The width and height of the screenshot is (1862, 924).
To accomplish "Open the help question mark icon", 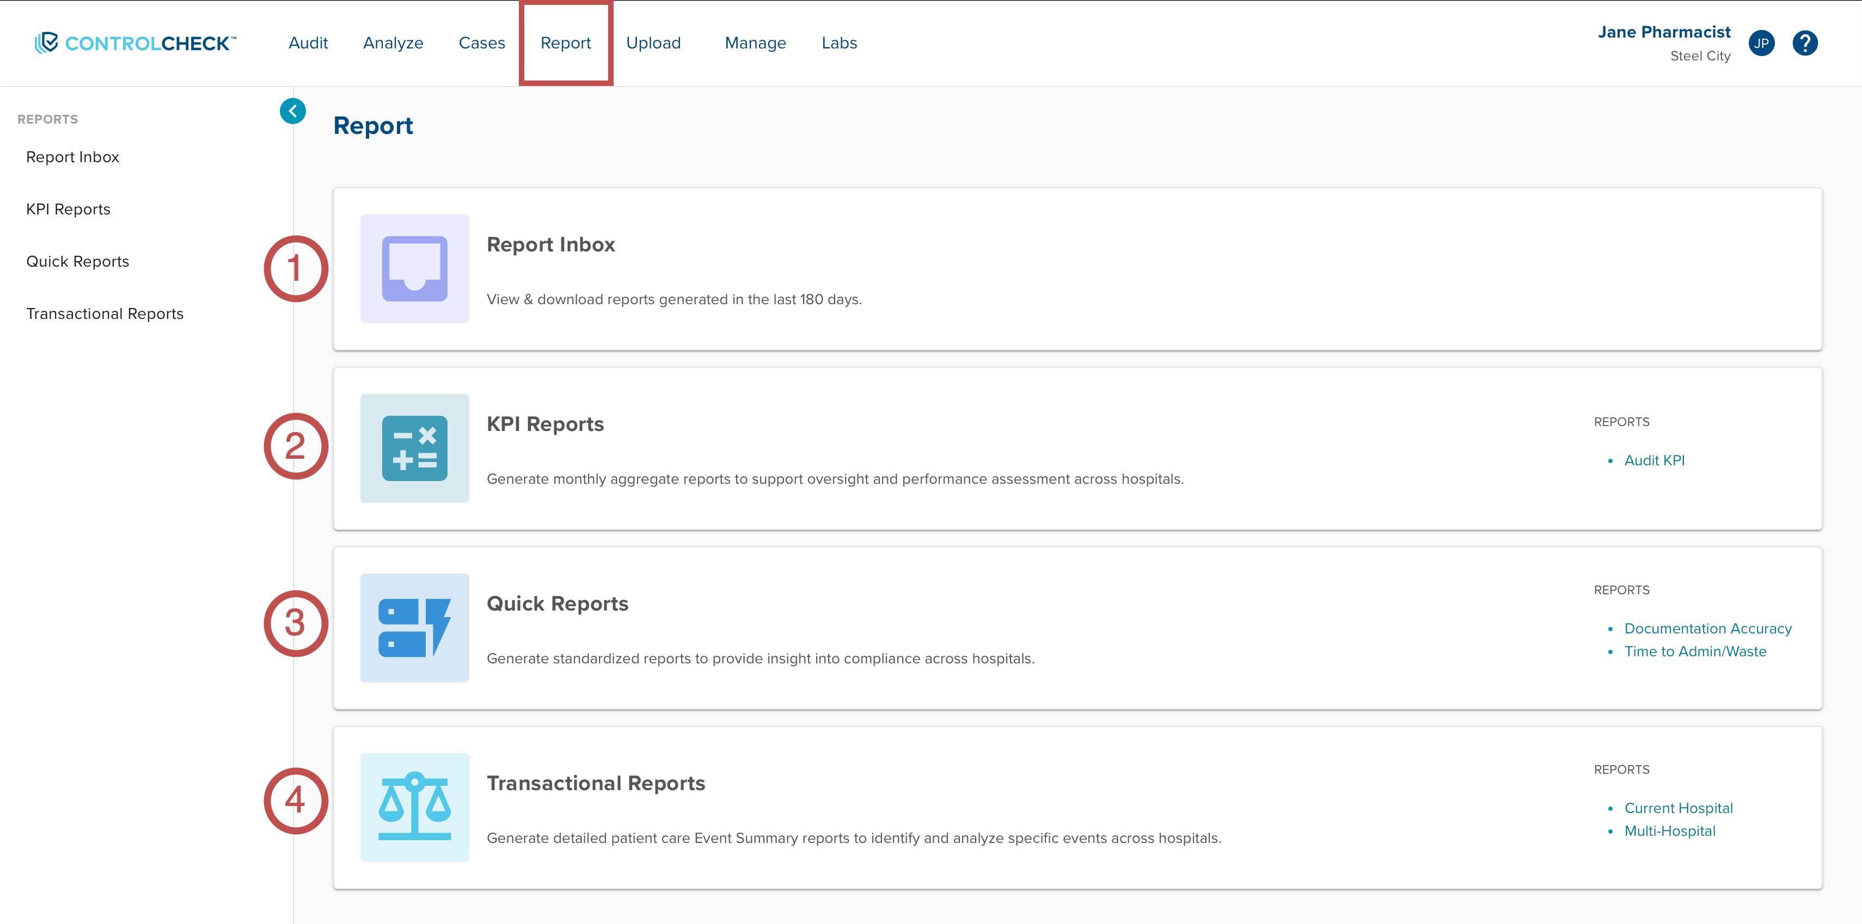I will pyautogui.click(x=1804, y=44).
